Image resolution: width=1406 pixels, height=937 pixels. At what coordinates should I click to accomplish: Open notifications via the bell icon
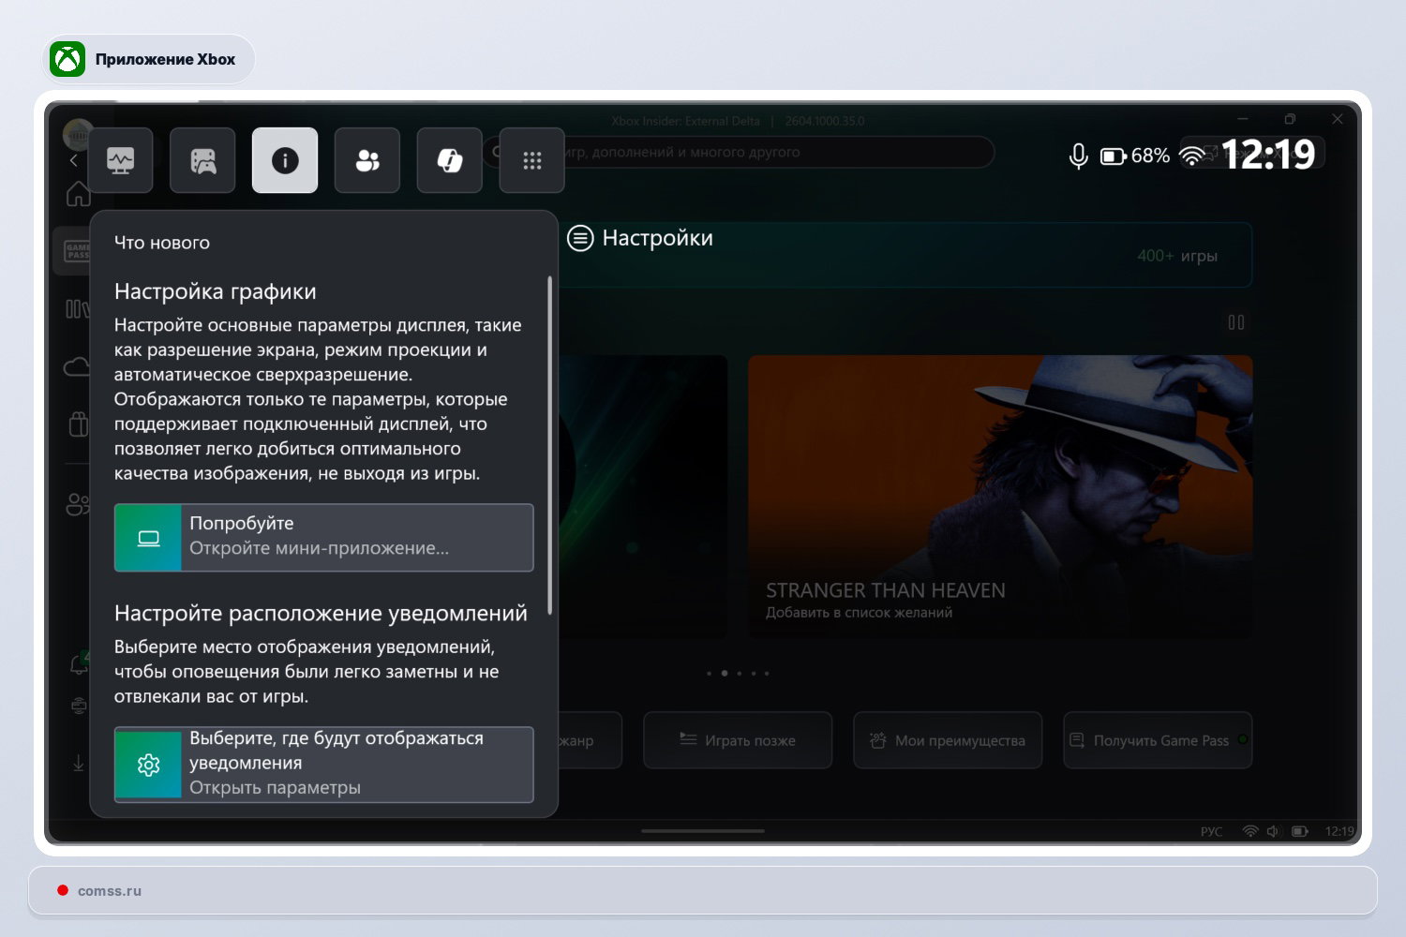(80, 663)
